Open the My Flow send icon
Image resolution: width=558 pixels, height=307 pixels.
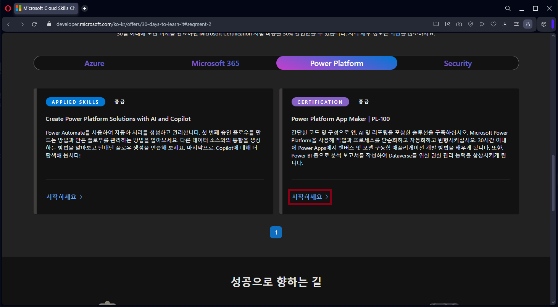482,24
